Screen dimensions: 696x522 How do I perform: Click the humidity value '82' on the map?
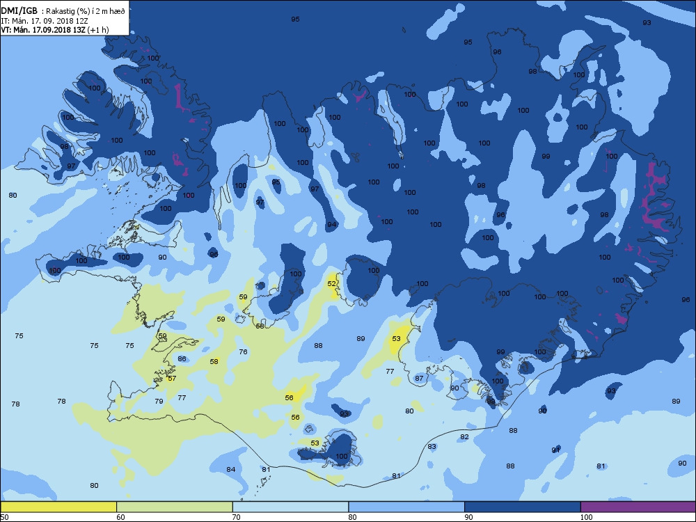[x=464, y=437]
